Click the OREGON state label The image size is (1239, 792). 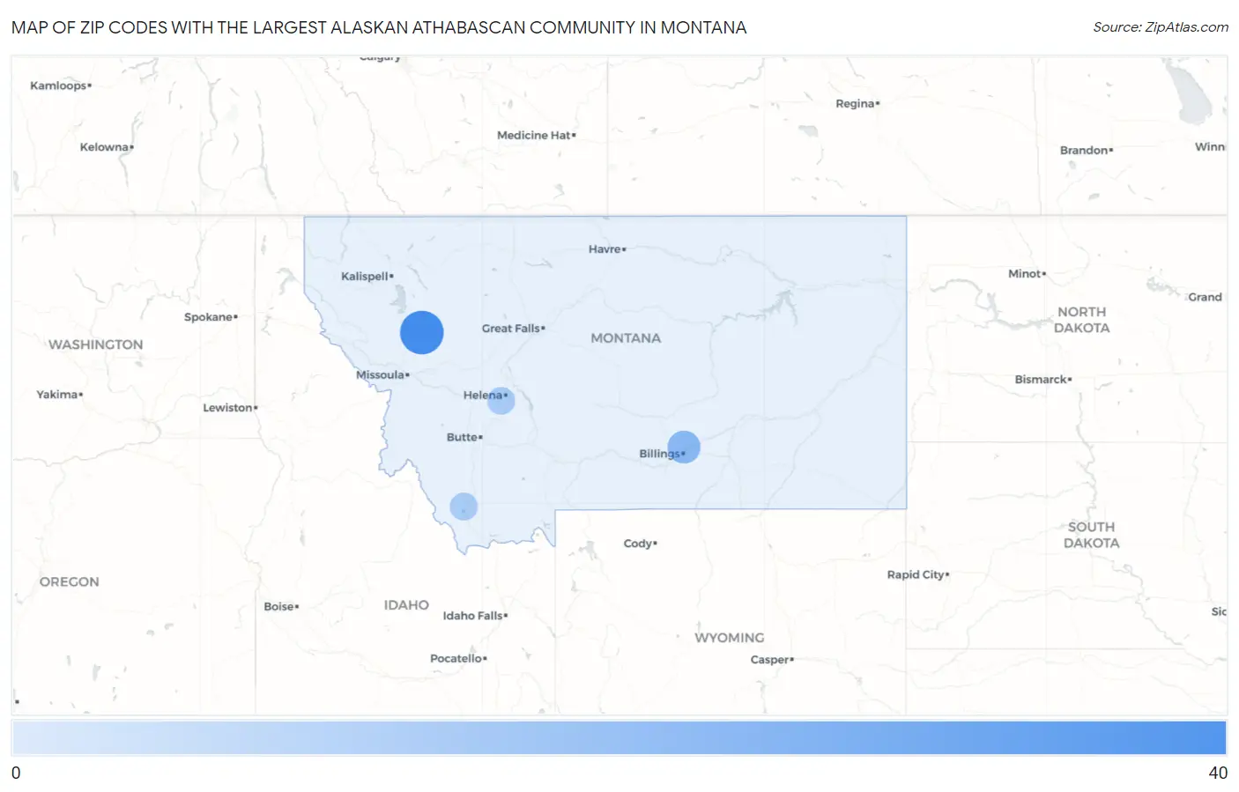click(70, 582)
